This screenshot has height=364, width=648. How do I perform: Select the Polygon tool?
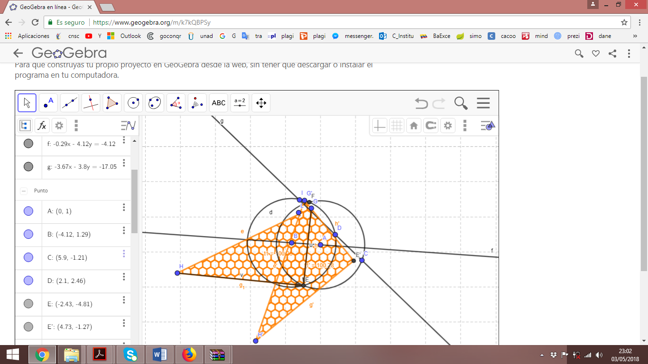pyautogui.click(x=112, y=102)
